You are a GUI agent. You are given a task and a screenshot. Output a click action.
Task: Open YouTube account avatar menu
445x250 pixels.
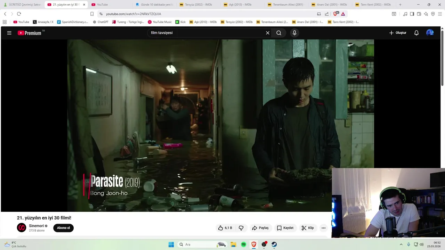tap(430, 33)
